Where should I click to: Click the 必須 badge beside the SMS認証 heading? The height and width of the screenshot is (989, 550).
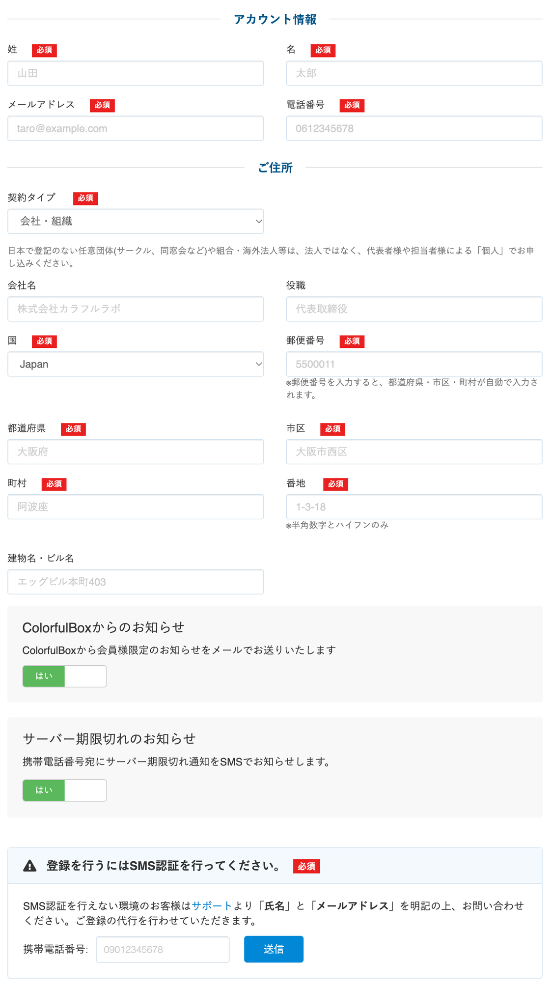306,866
